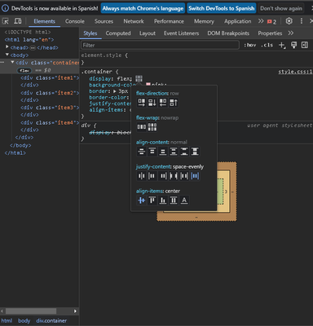Click Always match Chrome's language button
Screen dimensions: 313x326
pos(143,8)
